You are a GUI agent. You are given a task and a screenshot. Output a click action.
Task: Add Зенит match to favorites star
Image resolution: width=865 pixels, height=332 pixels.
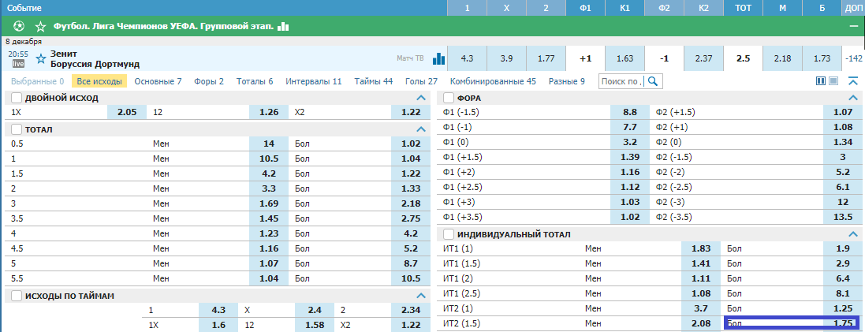[40, 58]
